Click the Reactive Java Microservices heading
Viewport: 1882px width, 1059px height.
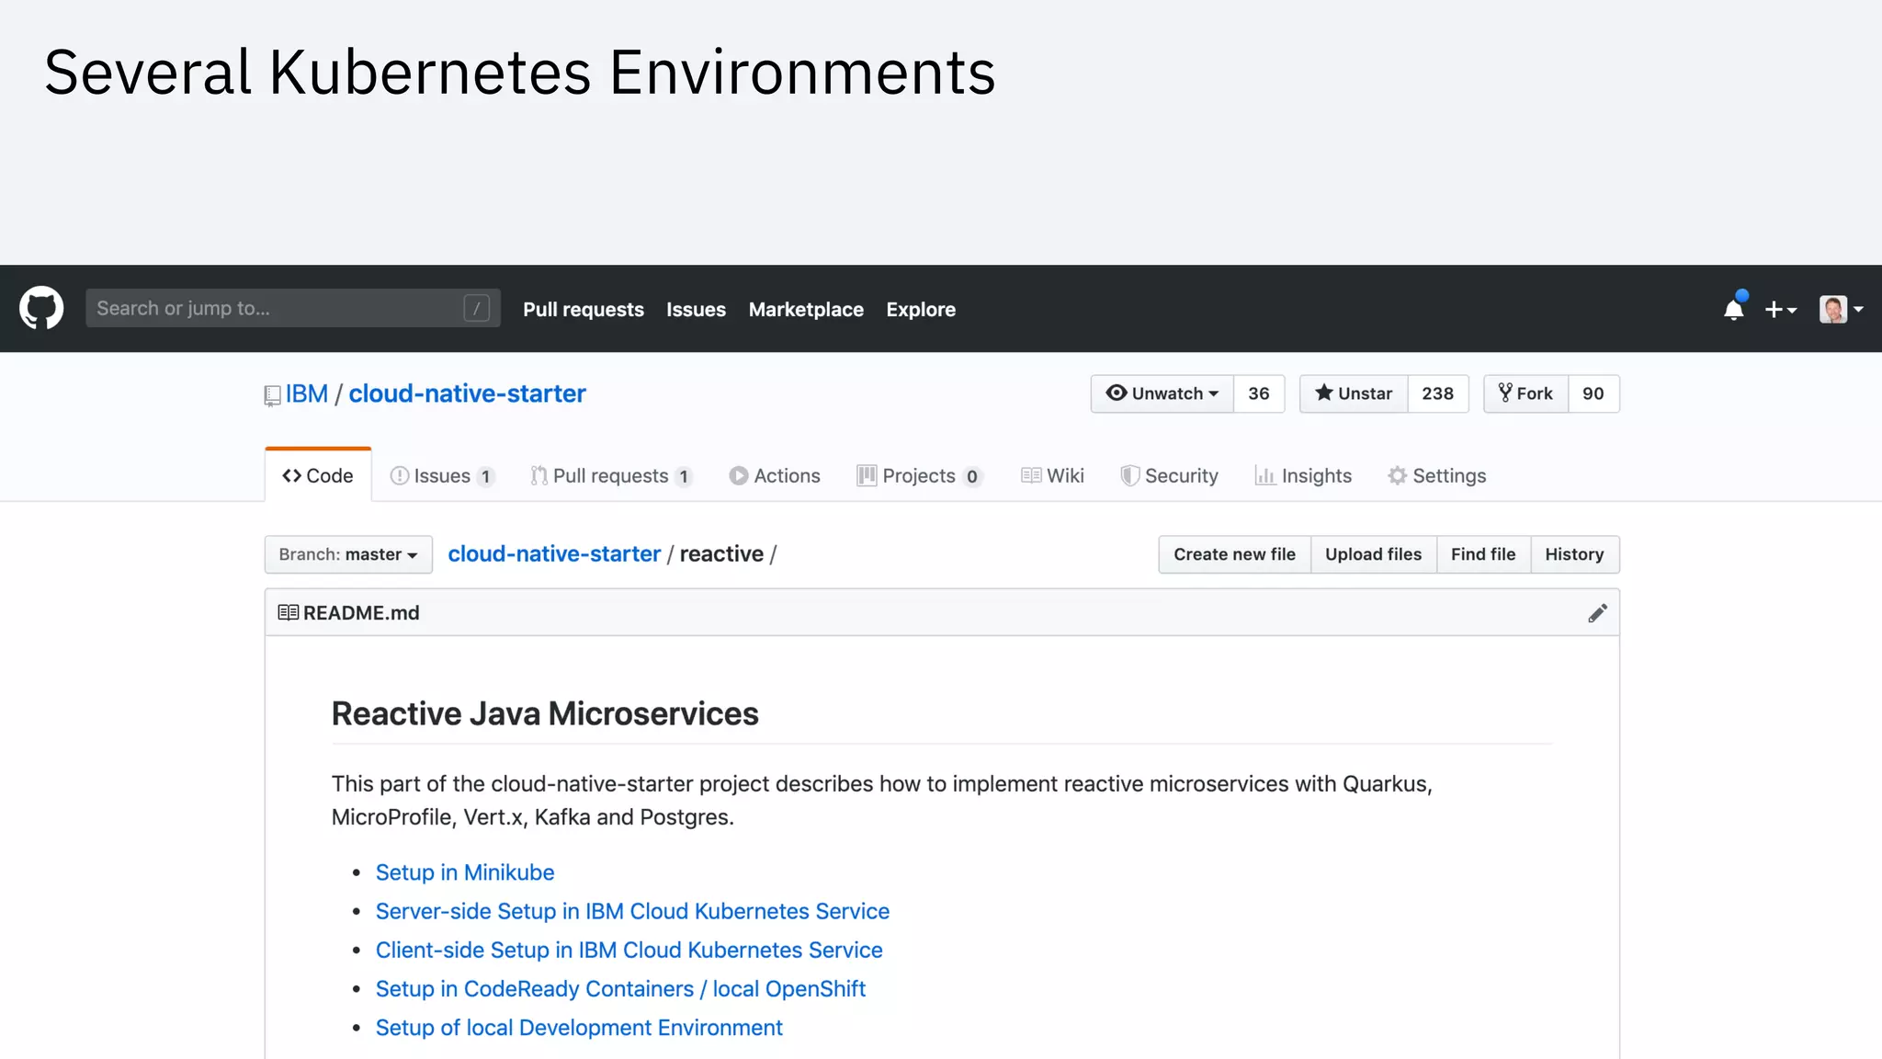click(545, 713)
